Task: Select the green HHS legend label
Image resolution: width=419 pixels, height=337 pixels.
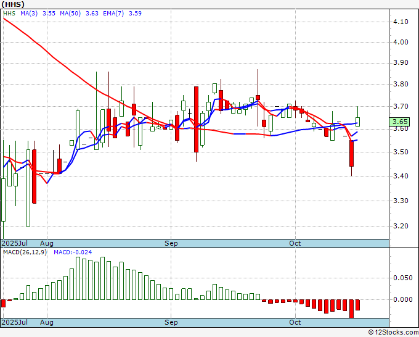Action: coord(9,14)
